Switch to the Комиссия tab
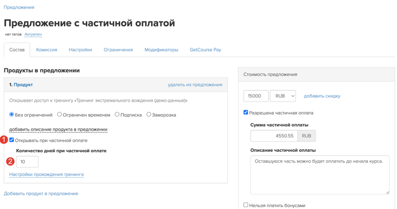The width and height of the screenshot is (397, 209). click(x=47, y=50)
